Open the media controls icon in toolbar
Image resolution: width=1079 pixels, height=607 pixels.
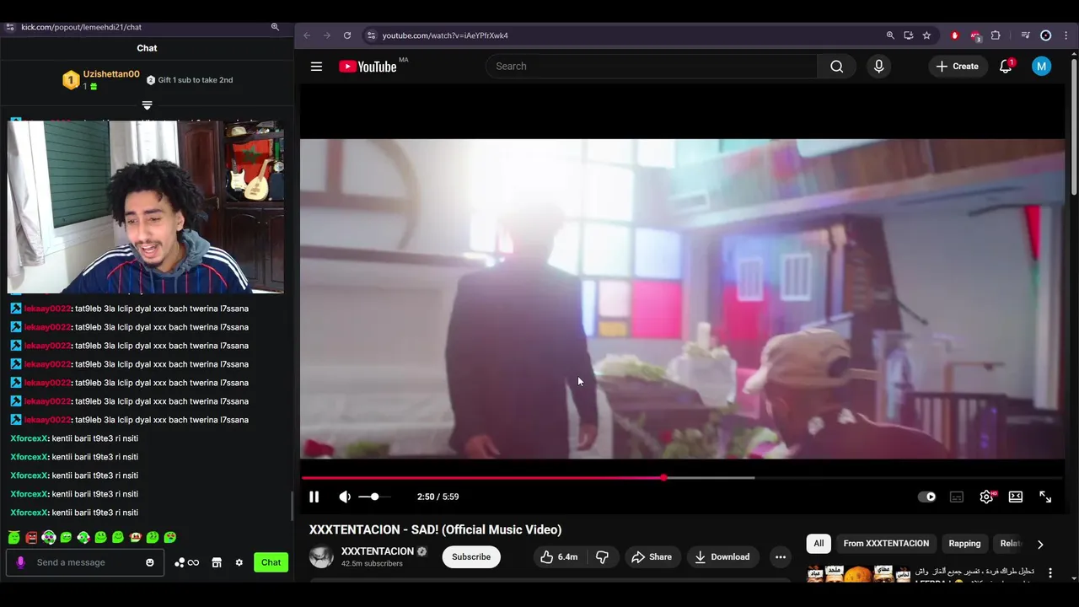(x=1025, y=35)
